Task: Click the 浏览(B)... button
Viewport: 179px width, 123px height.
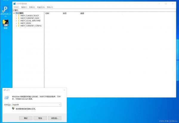Action: pyautogui.click(x=55, y=118)
